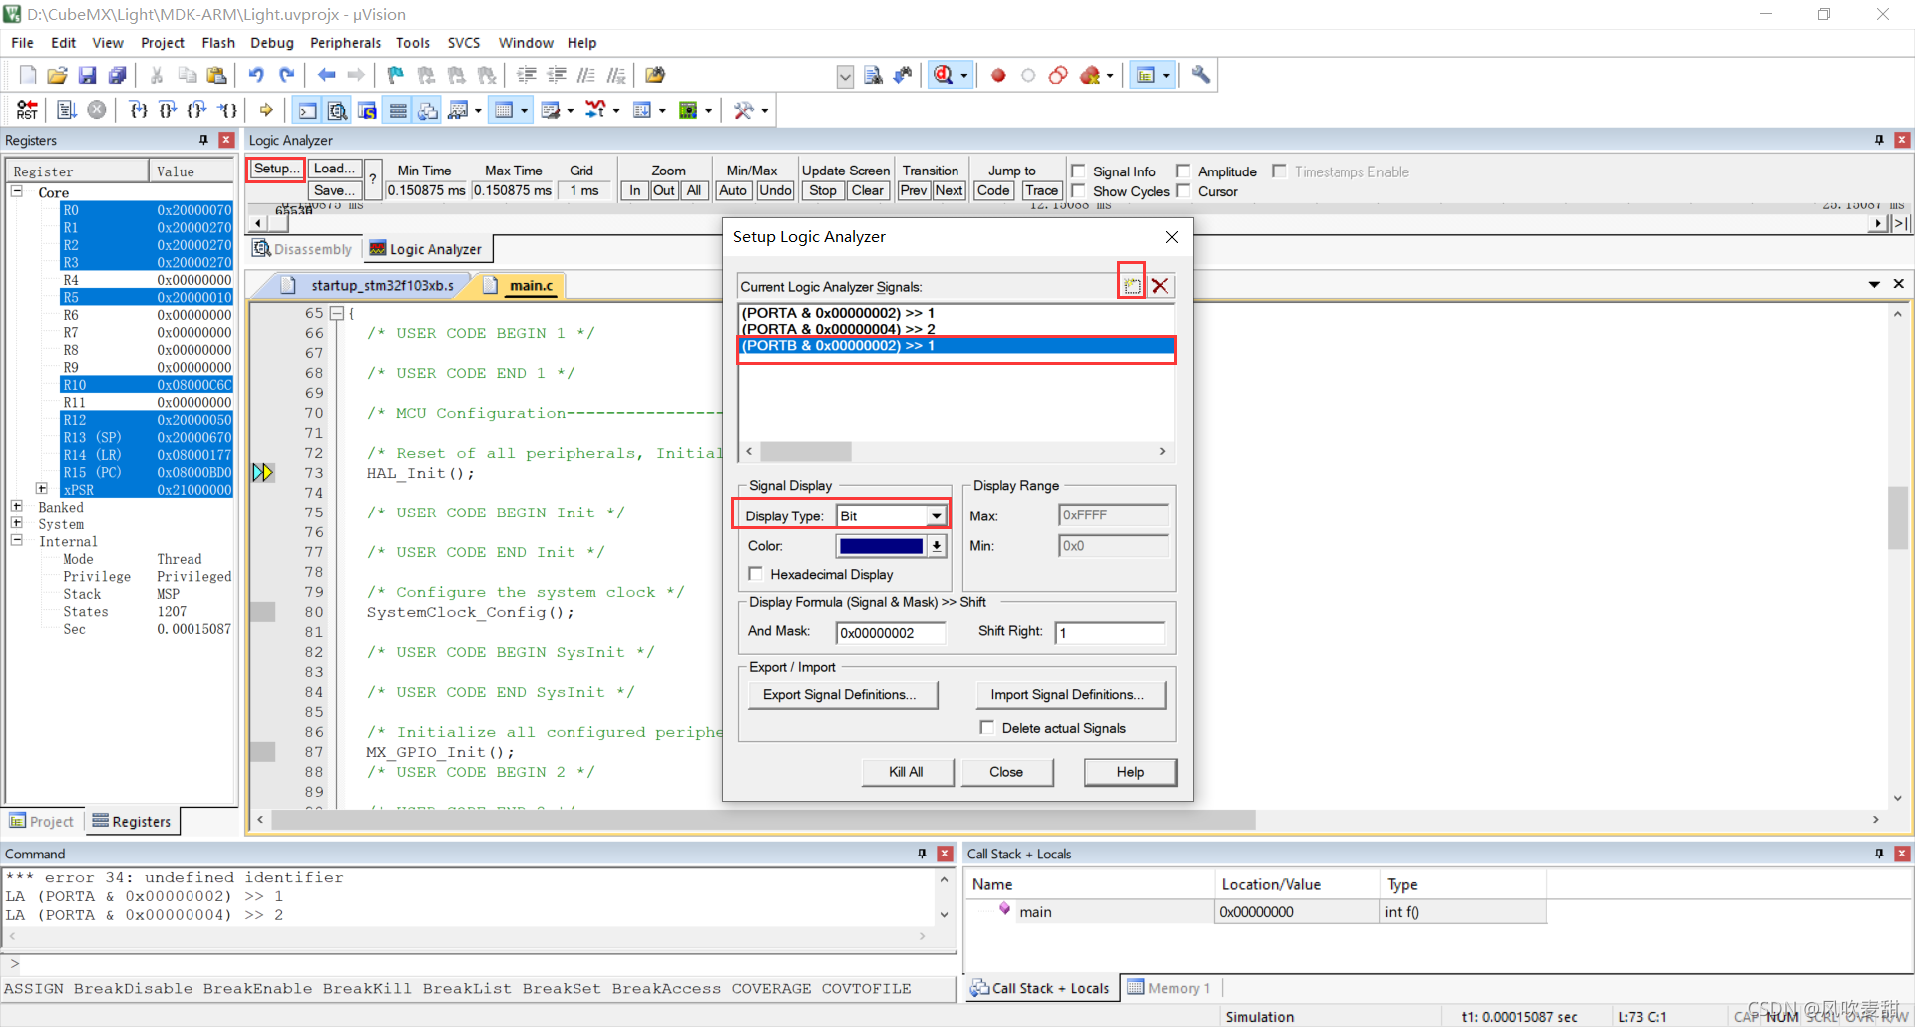Toggle the Disassembly Window icon
Screen dimensions: 1915x1027
point(338,110)
